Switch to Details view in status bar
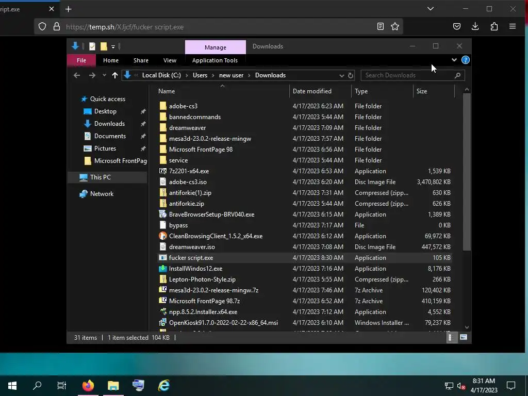The image size is (528, 396). point(451,337)
